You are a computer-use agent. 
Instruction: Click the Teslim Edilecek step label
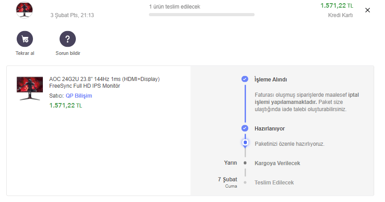274,183
